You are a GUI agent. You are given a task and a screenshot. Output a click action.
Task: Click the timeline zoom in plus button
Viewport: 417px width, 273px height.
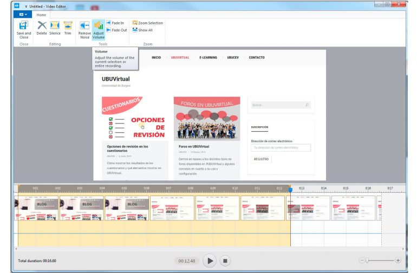tap(398, 261)
